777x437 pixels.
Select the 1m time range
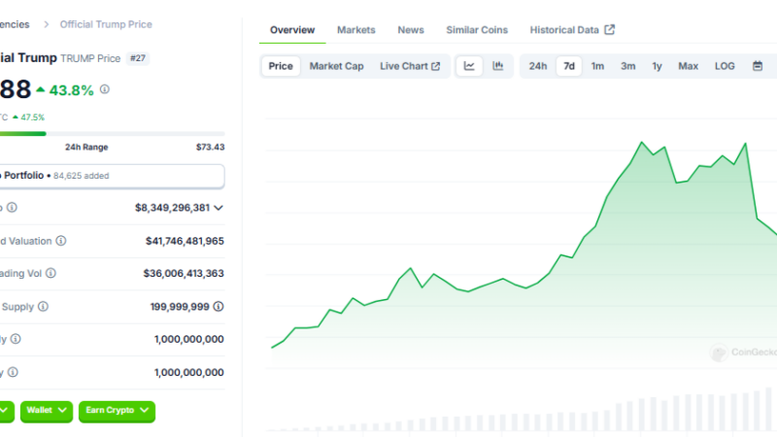click(x=597, y=66)
